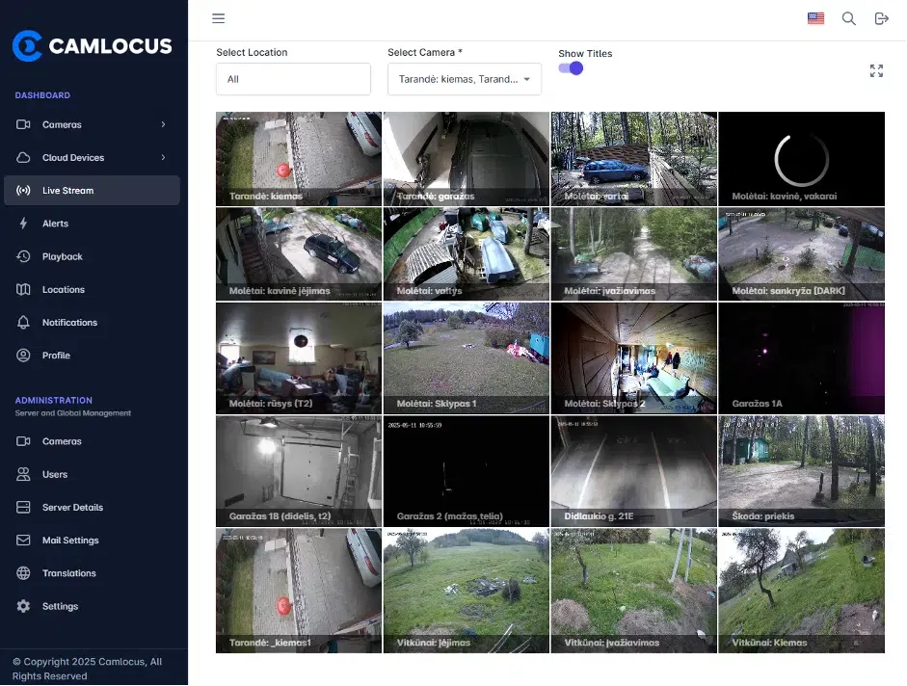Click the hamburger menu to collapse sidebar
This screenshot has width=907, height=686.
click(219, 18)
